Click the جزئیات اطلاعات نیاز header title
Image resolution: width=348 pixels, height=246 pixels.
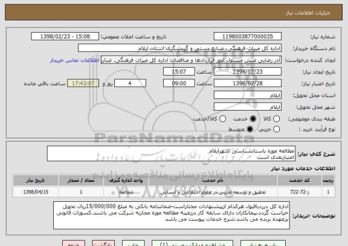[x=308, y=13]
